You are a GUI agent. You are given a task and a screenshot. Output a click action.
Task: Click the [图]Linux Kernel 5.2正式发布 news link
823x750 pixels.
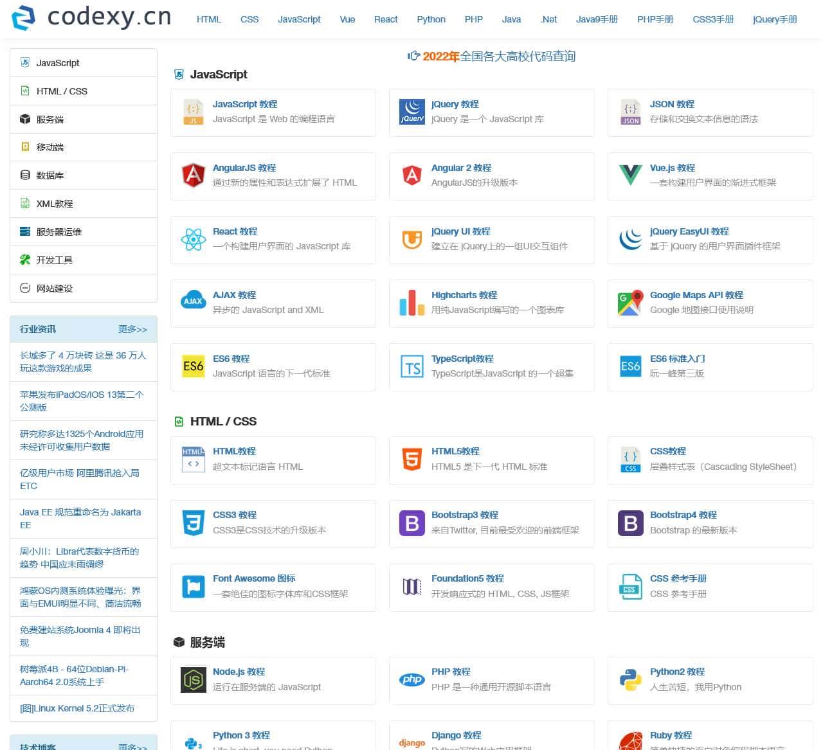tap(77, 708)
